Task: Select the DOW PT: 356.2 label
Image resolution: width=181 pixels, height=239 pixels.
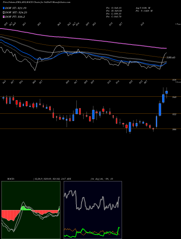Action: [15, 17]
